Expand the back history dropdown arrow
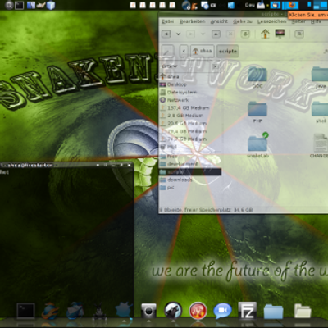The width and height of the screenshot is (328, 328). click(x=178, y=34)
